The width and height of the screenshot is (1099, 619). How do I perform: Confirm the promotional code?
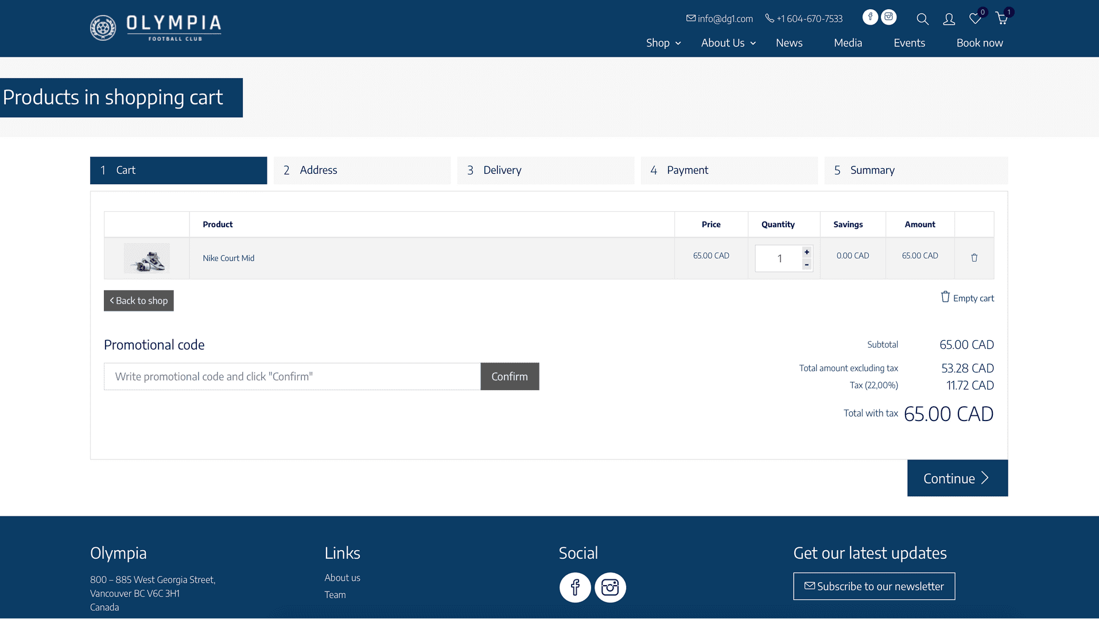510,376
